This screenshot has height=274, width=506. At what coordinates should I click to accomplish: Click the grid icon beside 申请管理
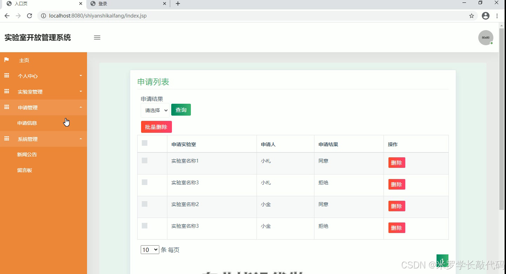6,107
